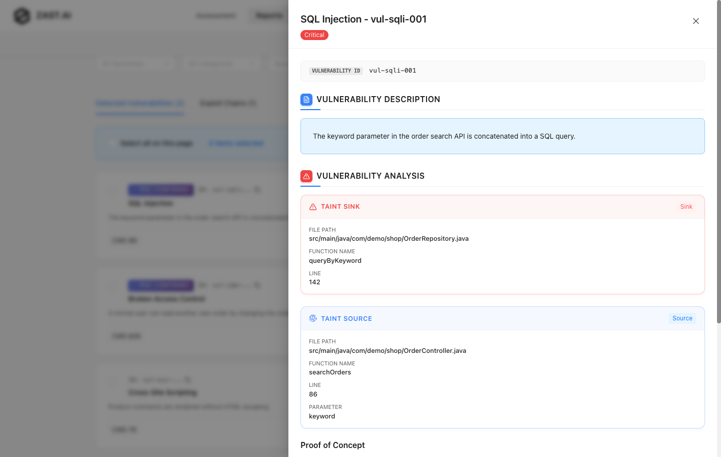Image resolution: width=721 pixels, height=457 pixels.
Task: Click the TAINT SOURCE header title
Action: pyautogui.click(x=346, y=319)
